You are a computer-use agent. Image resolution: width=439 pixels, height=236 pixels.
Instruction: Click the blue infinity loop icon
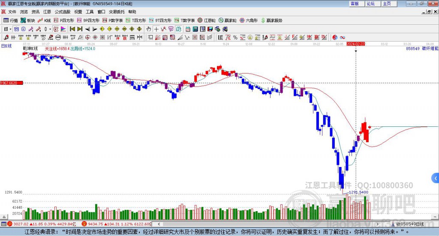[x=343, y=37]
